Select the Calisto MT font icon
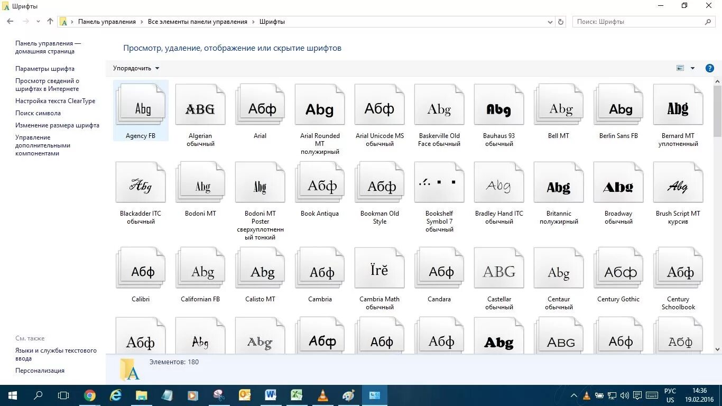Viewport: 722px width, 406px height. (x=260, y=267)
